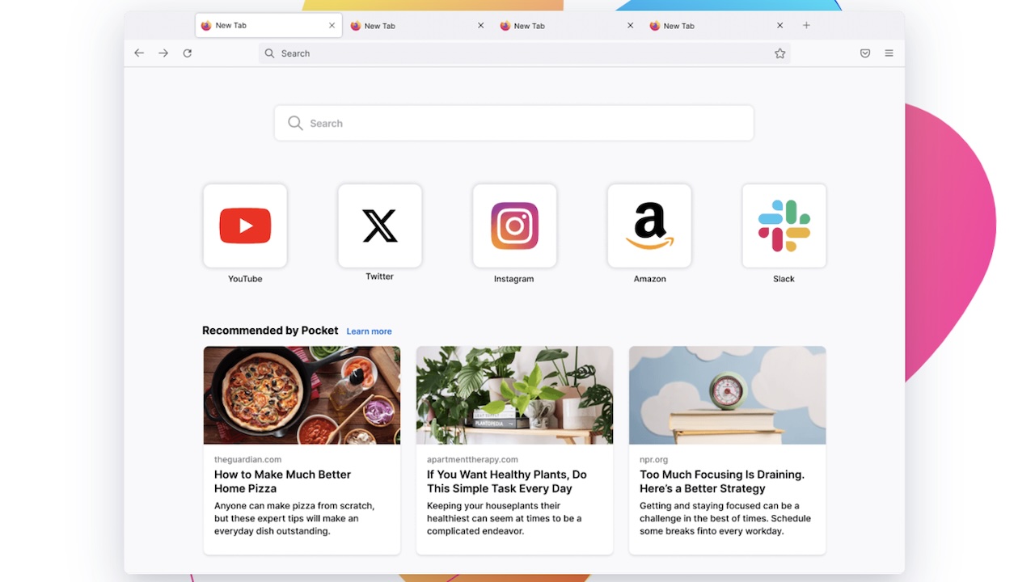Open the houseplants article thumbnail
This screenshot has width=1035, height=582.
pos(514,395)
